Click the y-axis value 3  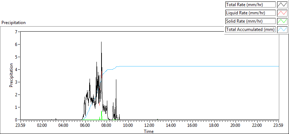(16, 82)
